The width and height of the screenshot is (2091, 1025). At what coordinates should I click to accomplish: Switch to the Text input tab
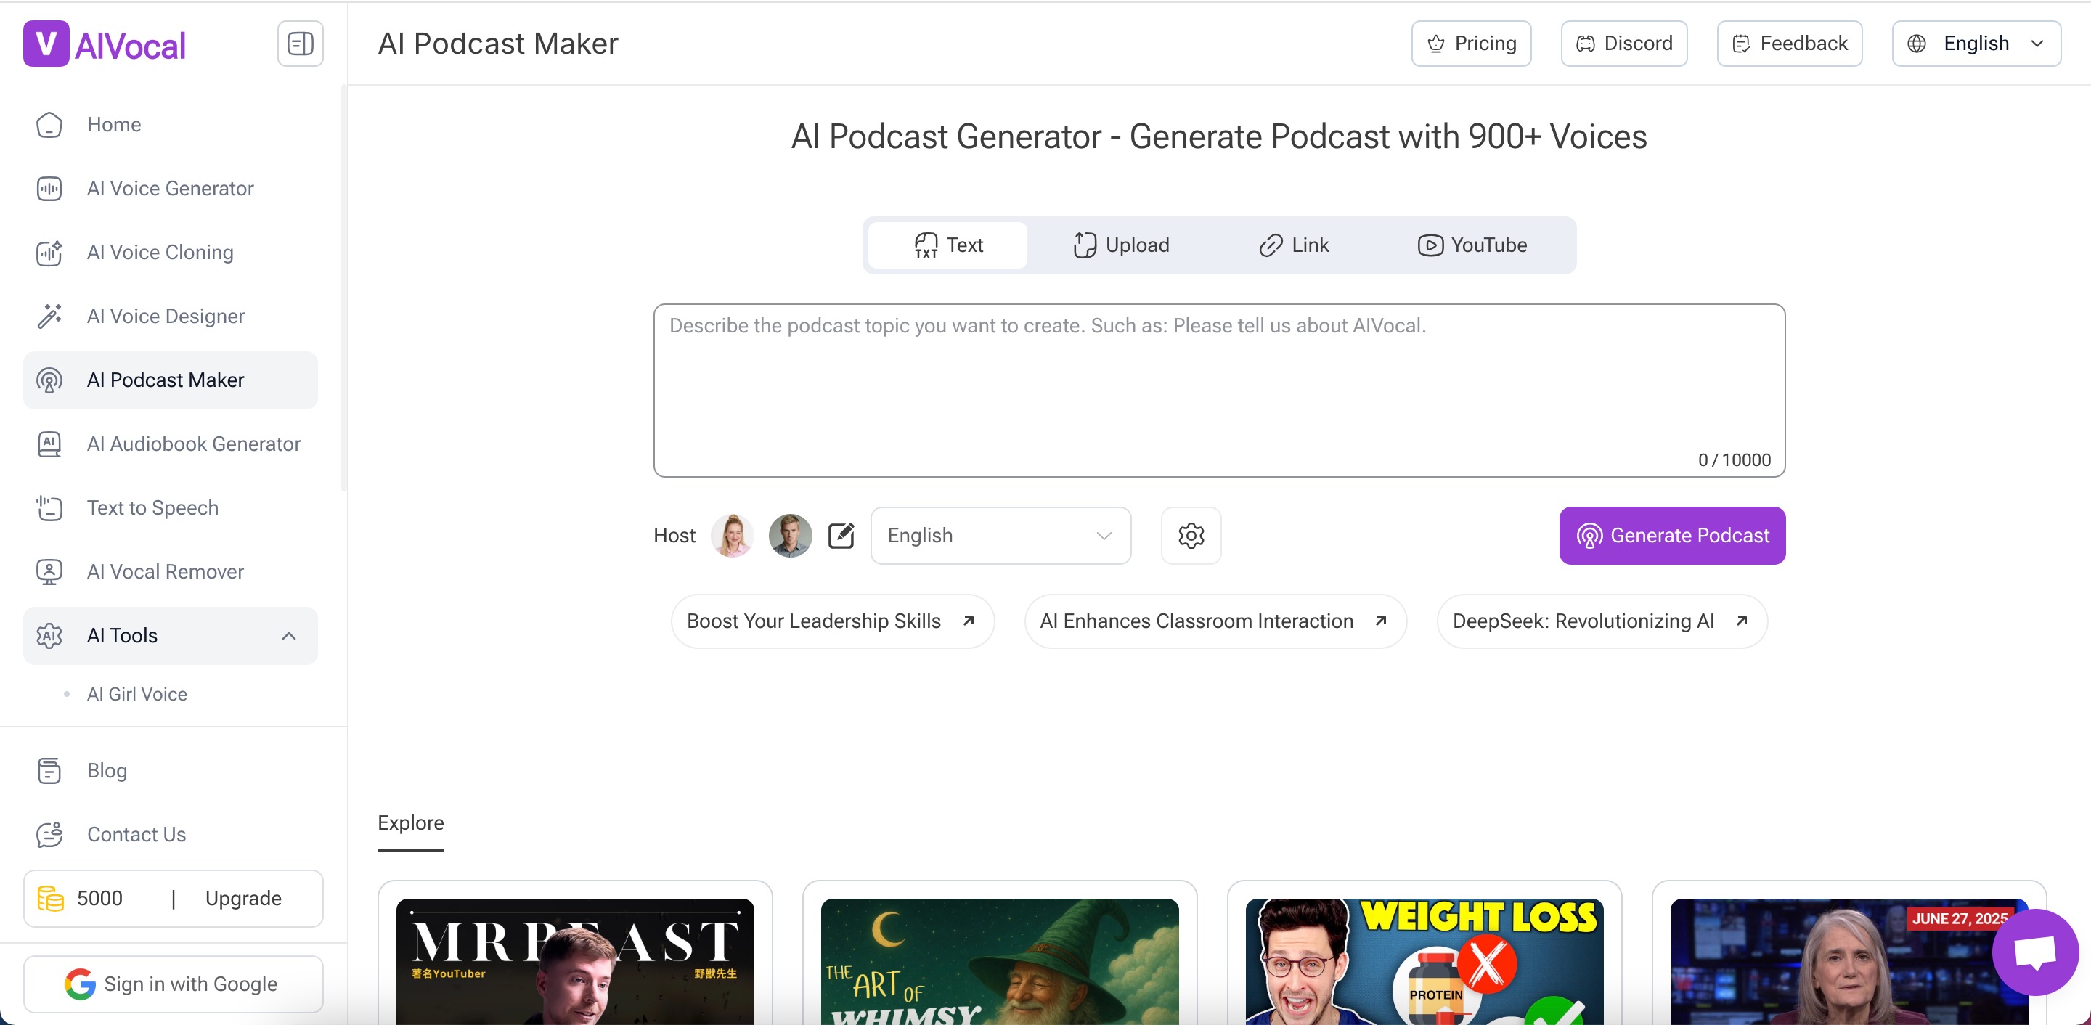coord(948,245)
